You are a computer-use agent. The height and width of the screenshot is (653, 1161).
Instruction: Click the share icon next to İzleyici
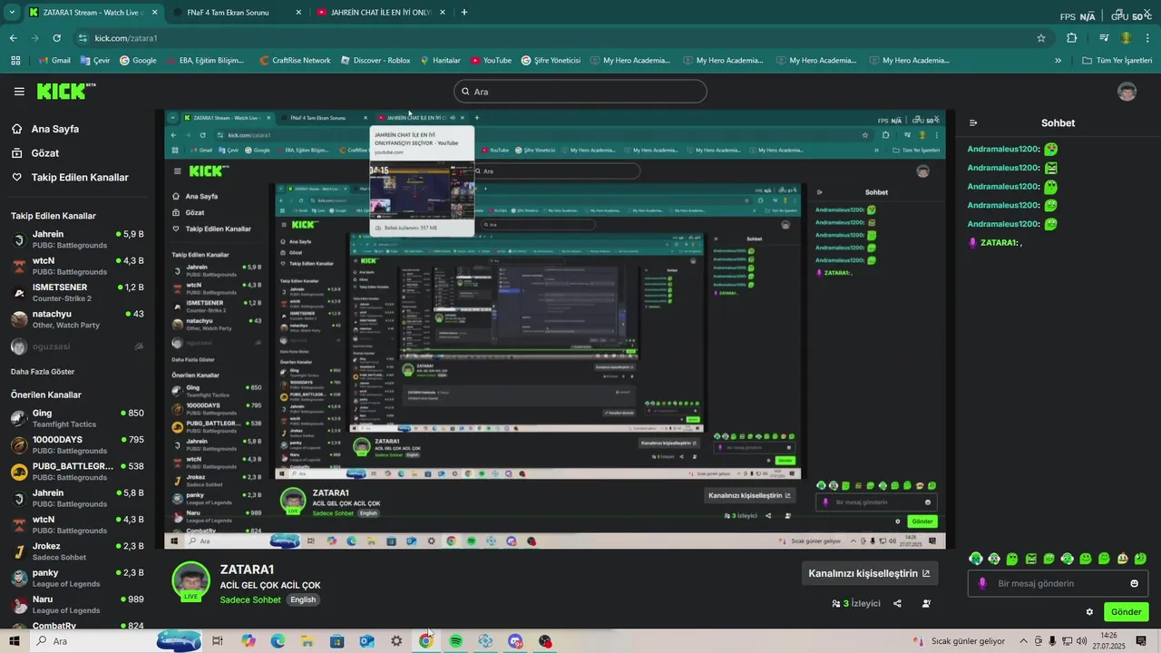pyautogui.click(x=897, y=603)
